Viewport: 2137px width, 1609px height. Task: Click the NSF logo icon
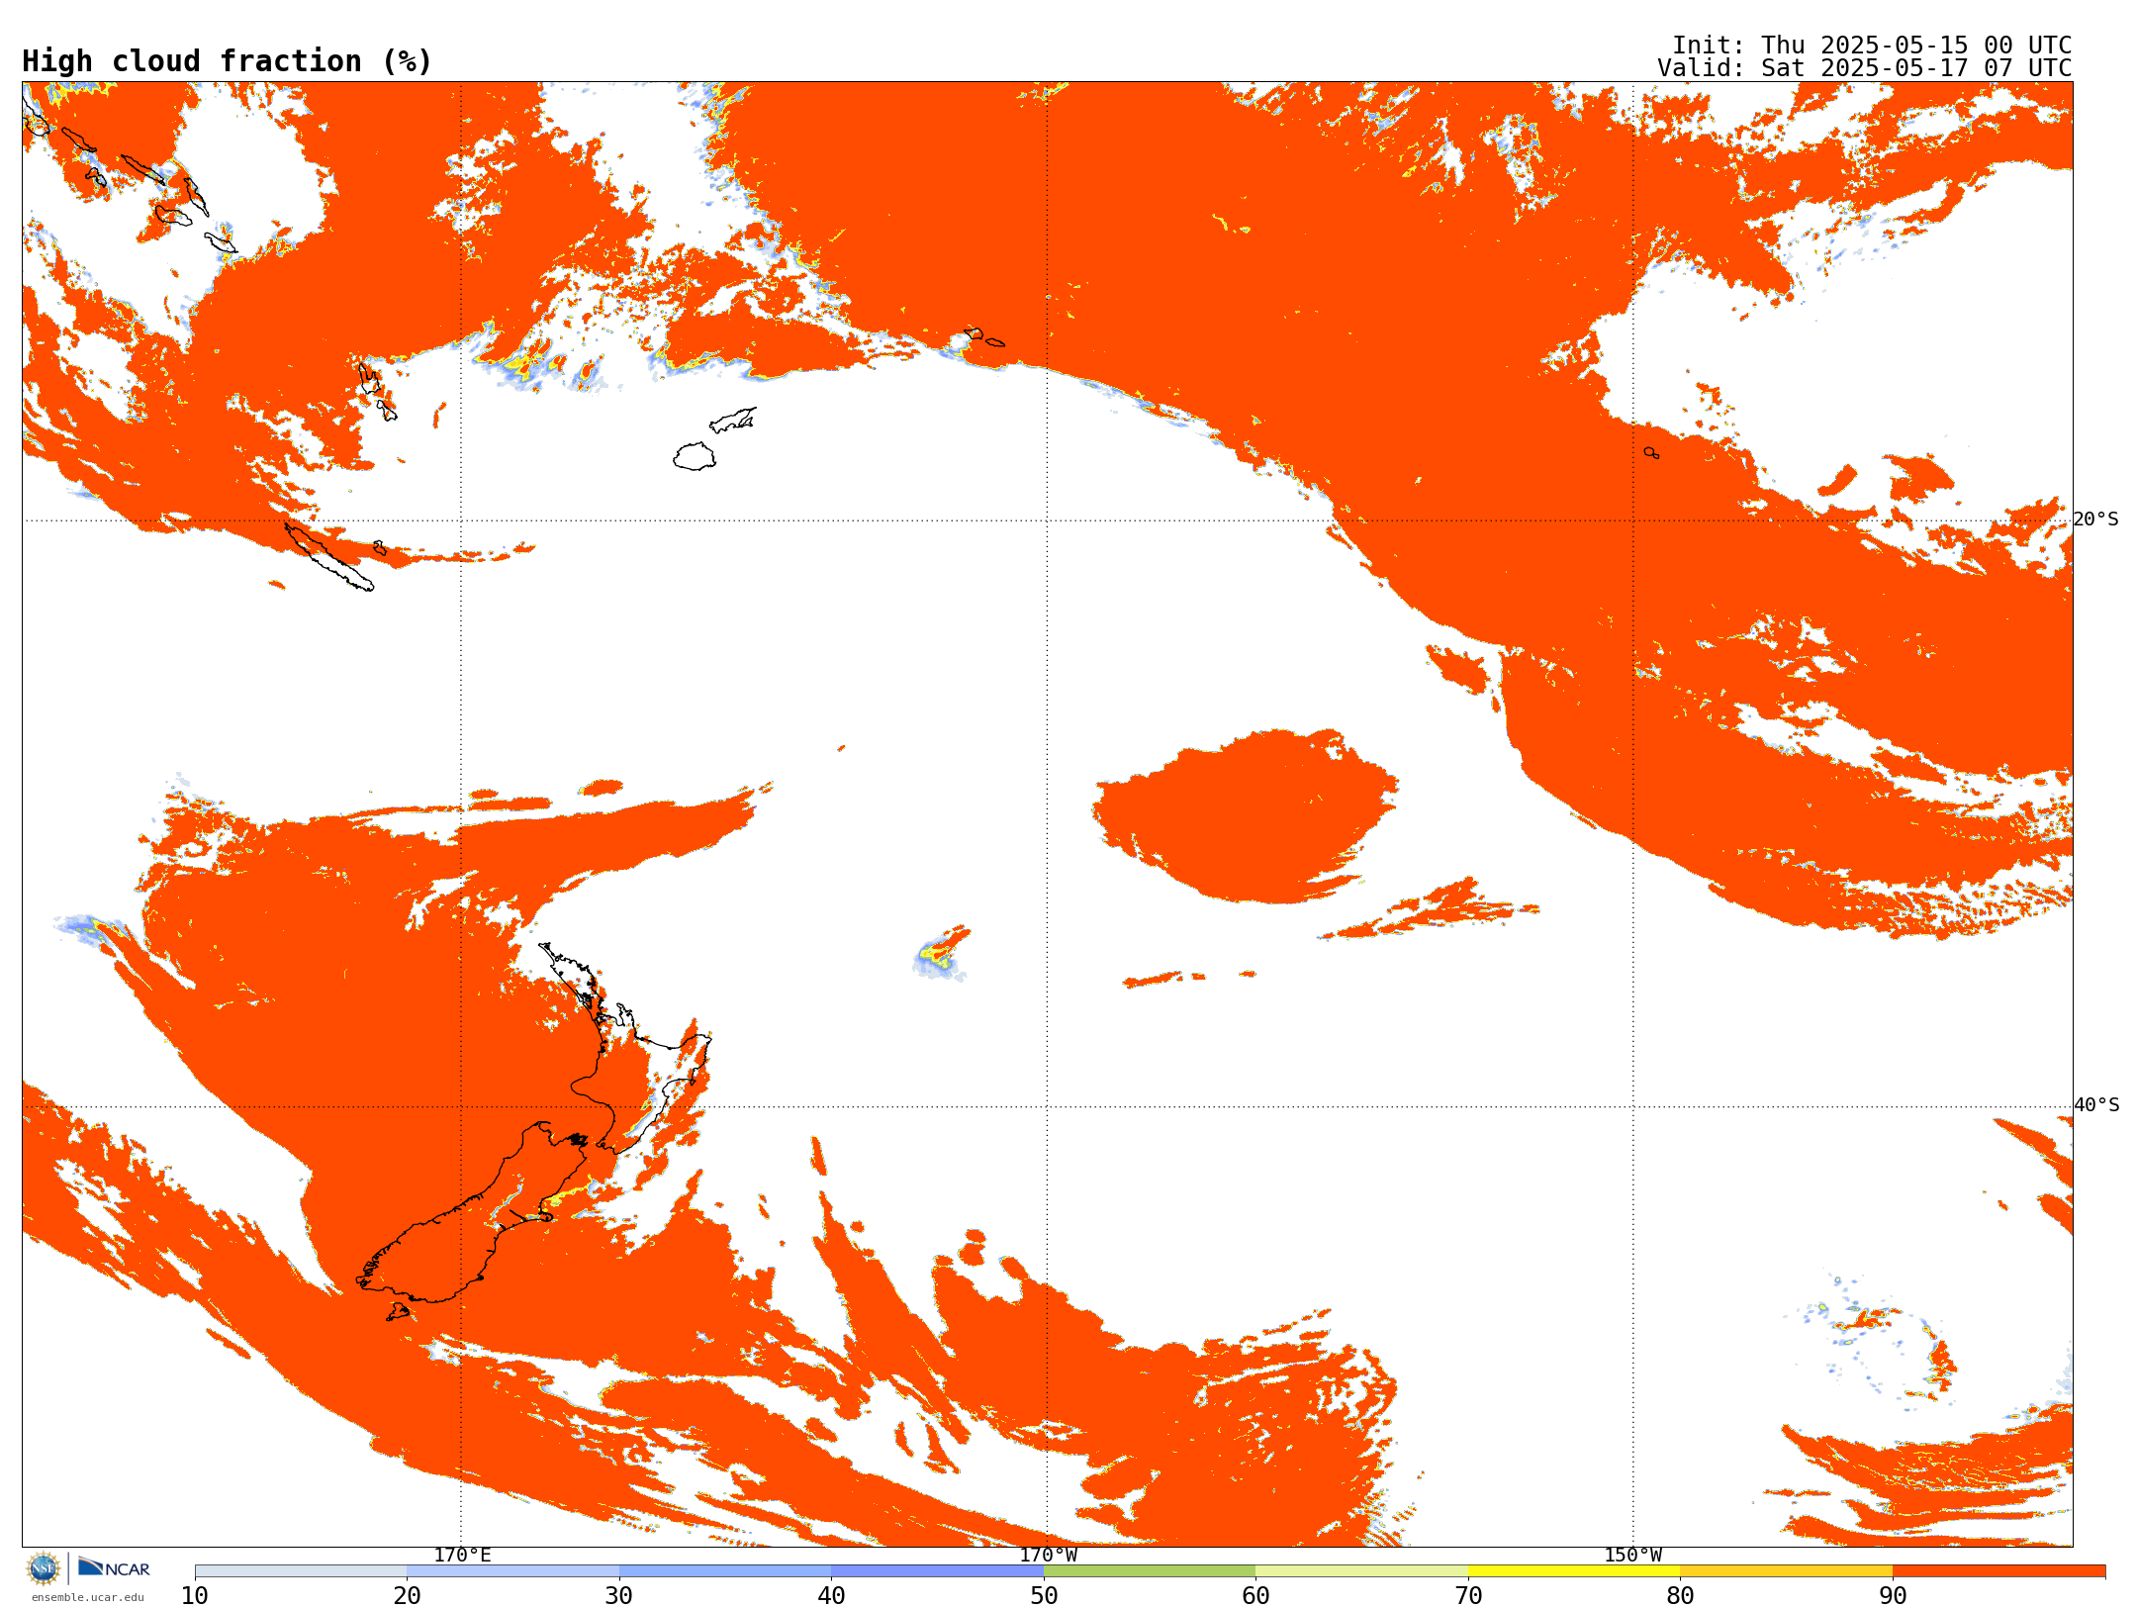[x=44, y=1568]
